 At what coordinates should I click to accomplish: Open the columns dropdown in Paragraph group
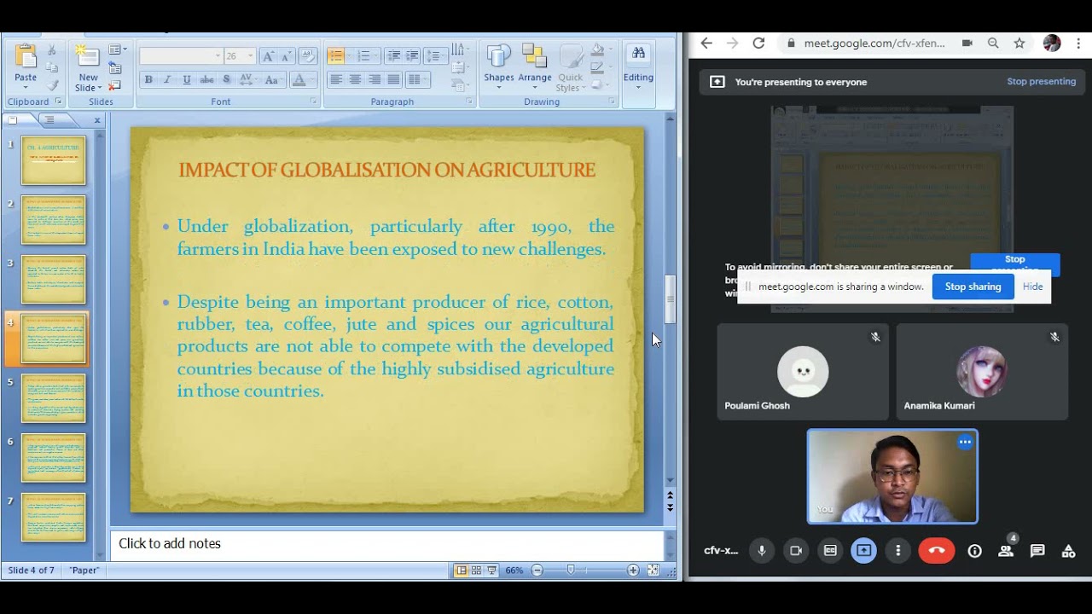pyautogui.click(x=416, y=79)
